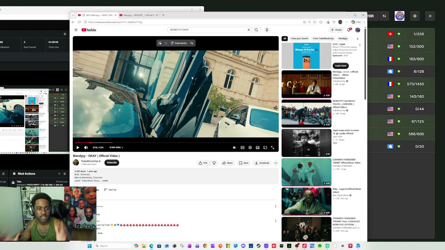Open the MAGIC TOUCH LIVREZON video thumbnail
Image resolution: width=445 pixels, height=250 pixels.
tap(306, 113)
